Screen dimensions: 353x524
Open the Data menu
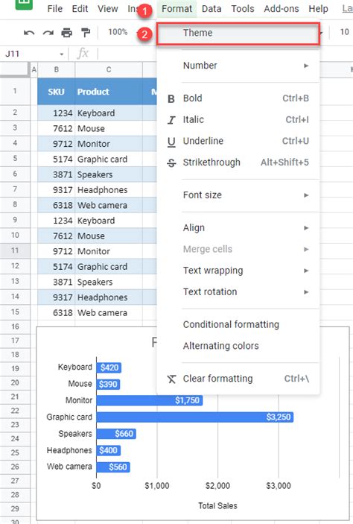[212, 9]
